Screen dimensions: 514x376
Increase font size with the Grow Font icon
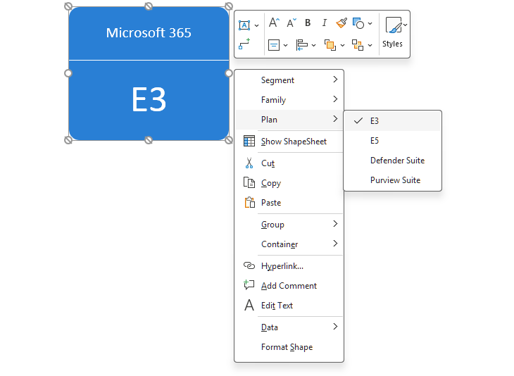tap(274, 23)
